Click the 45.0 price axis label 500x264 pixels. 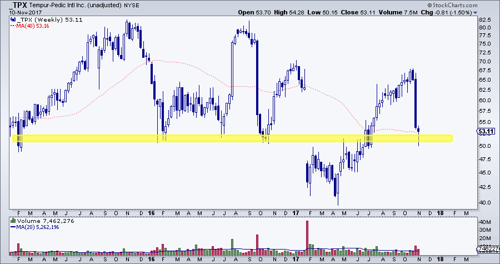(484, 172)
